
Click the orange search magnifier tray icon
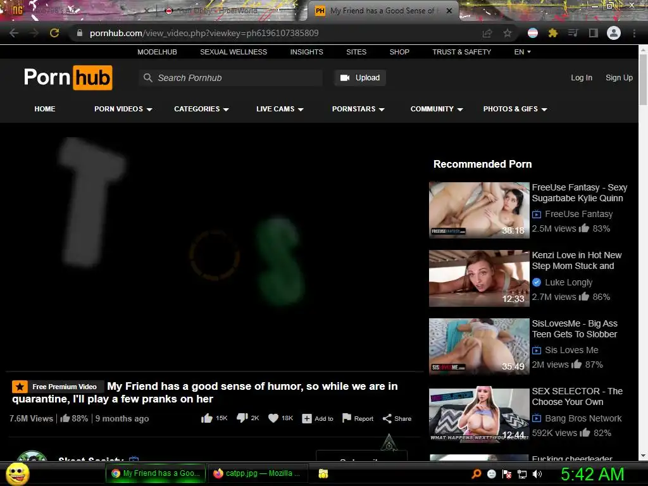[477, 474]
